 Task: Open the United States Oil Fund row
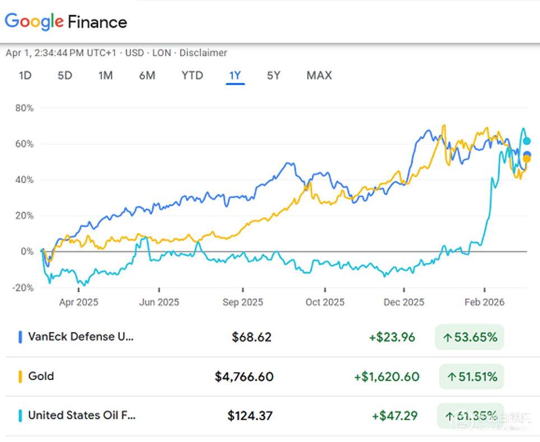(82, 415)
